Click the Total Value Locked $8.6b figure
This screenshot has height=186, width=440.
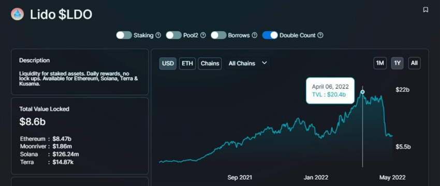tap(33, 121)
